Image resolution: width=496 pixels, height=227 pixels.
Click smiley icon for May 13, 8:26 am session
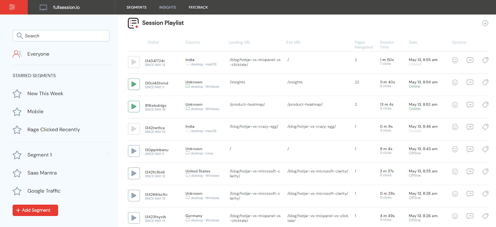455,216
